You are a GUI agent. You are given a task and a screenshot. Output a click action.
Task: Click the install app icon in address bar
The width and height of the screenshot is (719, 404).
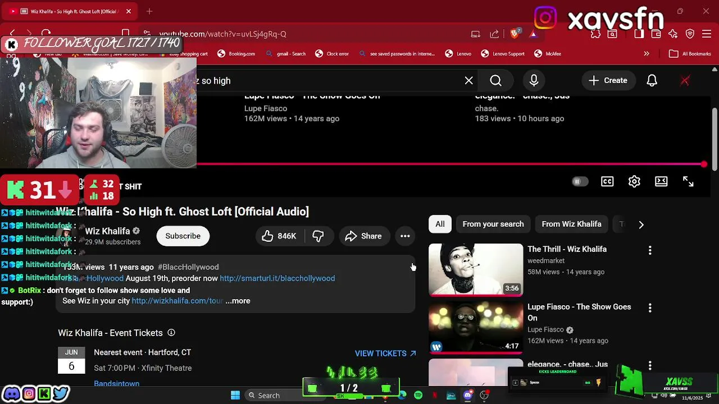point(476,34)
